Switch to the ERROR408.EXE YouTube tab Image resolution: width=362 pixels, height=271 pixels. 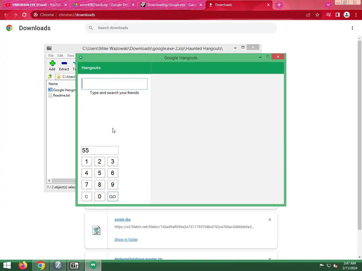click(x=36, y=5)
